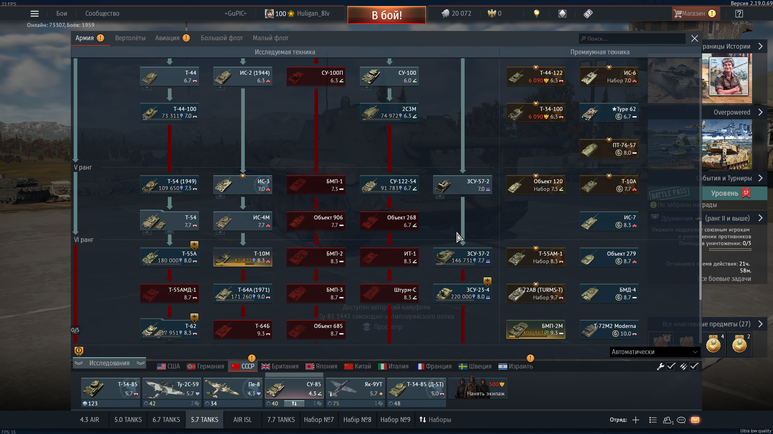
Task: Open the contacts friends icon
Action: 668,420
